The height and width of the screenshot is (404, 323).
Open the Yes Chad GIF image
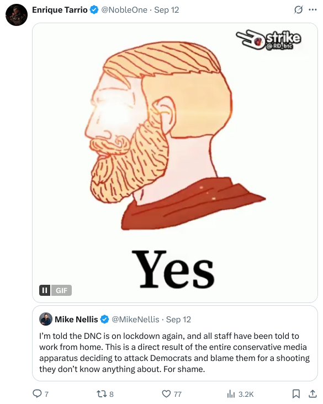pyautogui.click(x=175, y=163)
